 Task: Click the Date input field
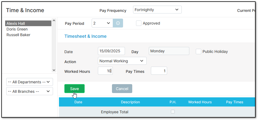[111, 51]
